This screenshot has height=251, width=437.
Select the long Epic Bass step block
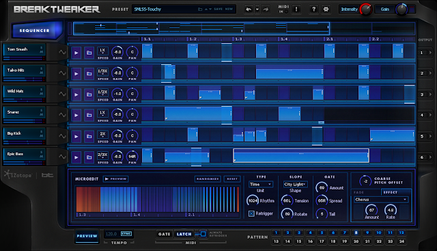[301, 155]
